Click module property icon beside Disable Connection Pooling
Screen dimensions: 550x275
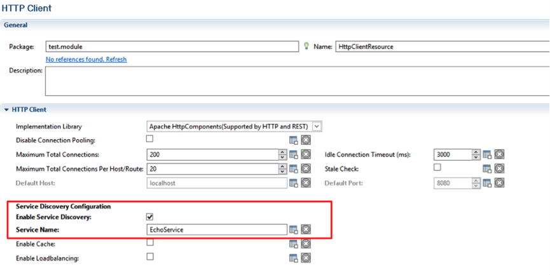click(x=293, y=140)
